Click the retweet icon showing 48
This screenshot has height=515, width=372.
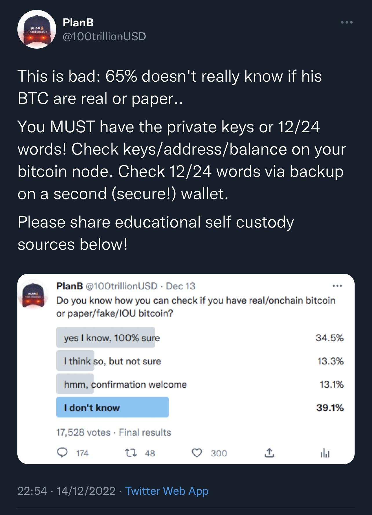pyautogui.click(x=130, y=453)
